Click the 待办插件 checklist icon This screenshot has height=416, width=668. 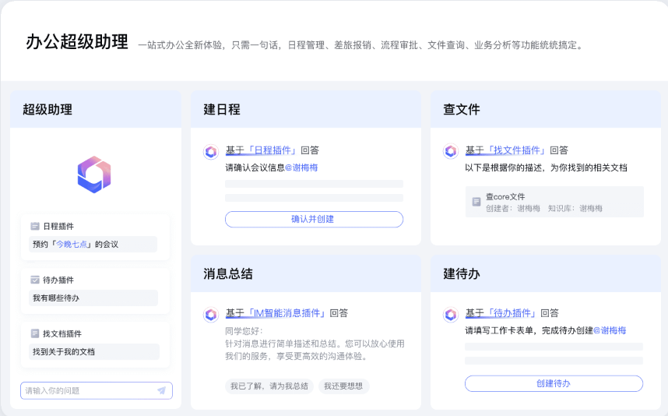click(35, 280)
